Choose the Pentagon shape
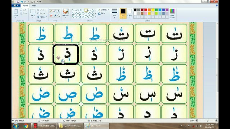230x129 pixels. (80, 14)
